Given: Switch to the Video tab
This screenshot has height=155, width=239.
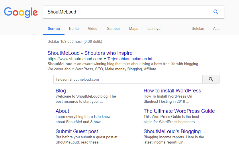Looking at the screenshot, I should tap(93, 28).
